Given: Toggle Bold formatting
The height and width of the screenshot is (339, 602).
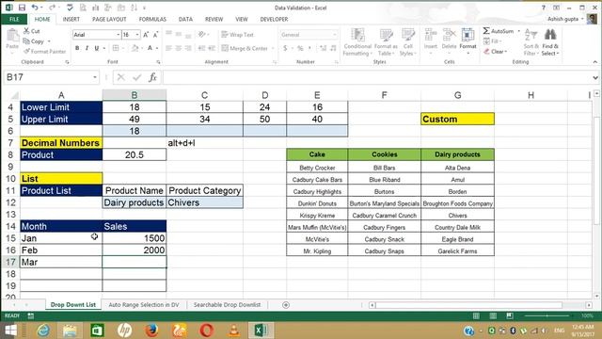Looking at the screenshot, I should [x=77, y=48].
